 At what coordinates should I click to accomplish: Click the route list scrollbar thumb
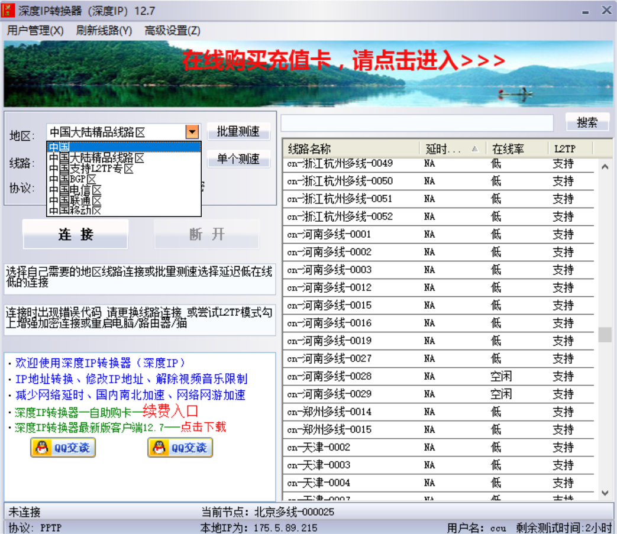click(x=605, y=335)
